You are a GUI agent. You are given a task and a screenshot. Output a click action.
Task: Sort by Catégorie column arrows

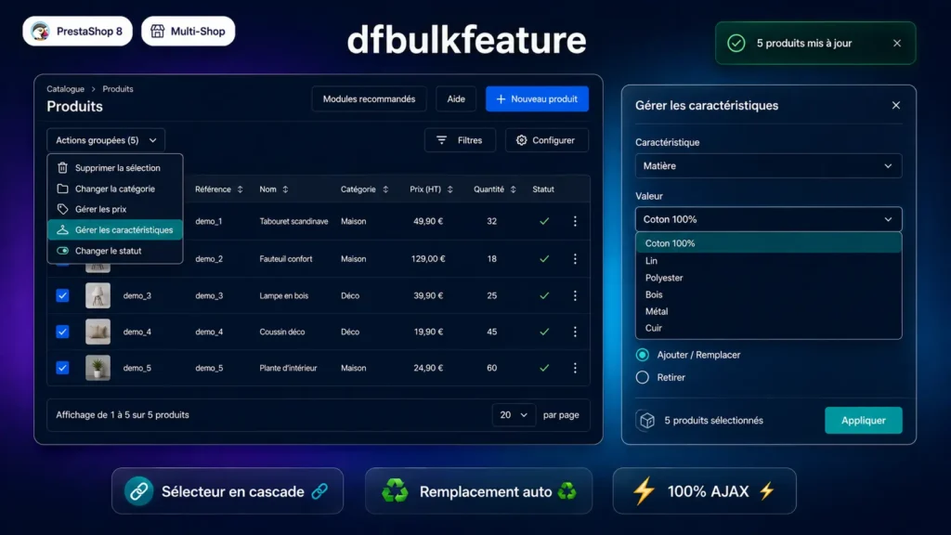click(385, 189)
